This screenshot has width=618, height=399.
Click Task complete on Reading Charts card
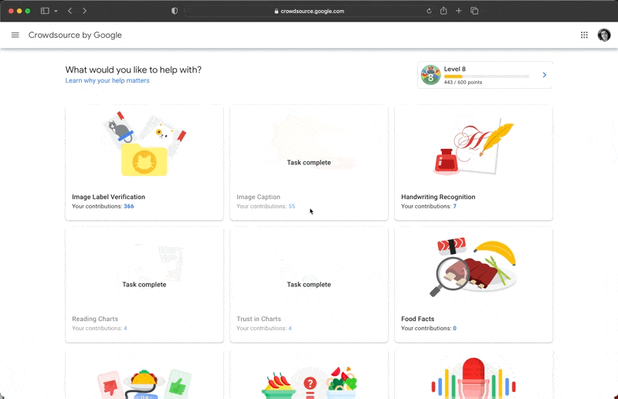click(x=144, y=285)
